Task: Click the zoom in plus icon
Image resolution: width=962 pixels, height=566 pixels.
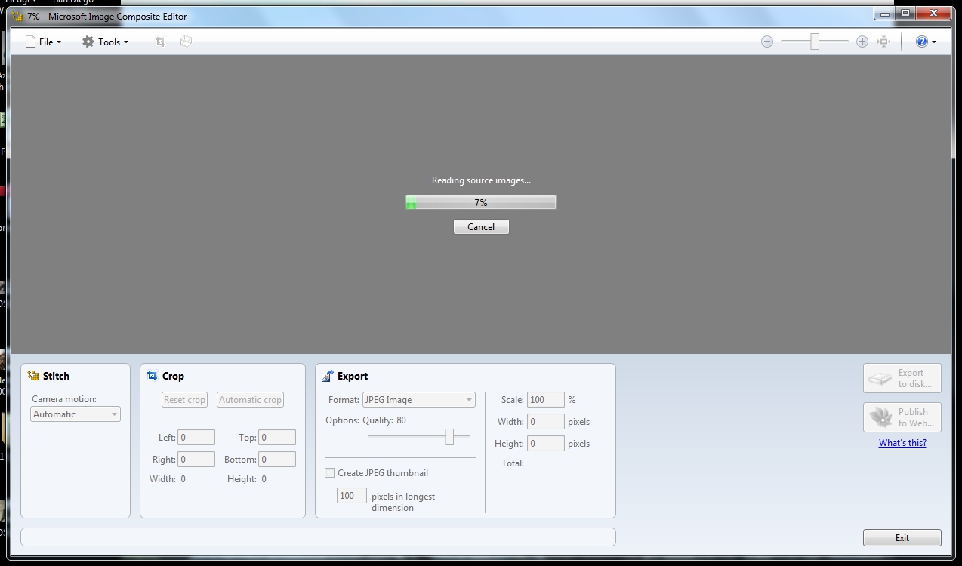Action: click(862, 42)
